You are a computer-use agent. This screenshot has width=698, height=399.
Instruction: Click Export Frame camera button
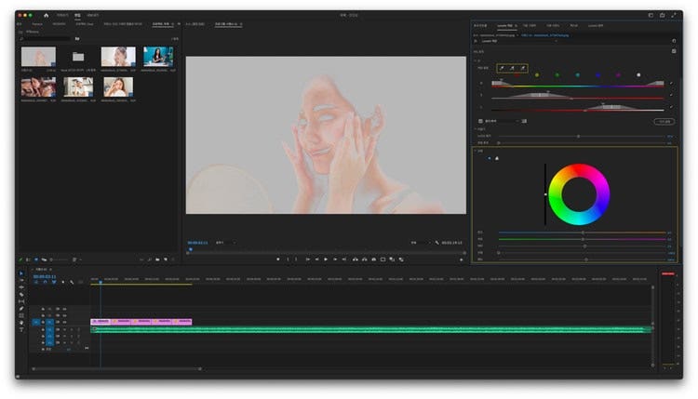pyautogui.click(x=374, y=259)
